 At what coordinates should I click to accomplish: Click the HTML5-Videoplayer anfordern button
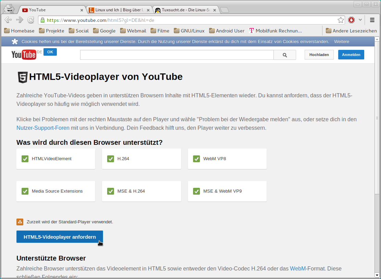[60, 237]
